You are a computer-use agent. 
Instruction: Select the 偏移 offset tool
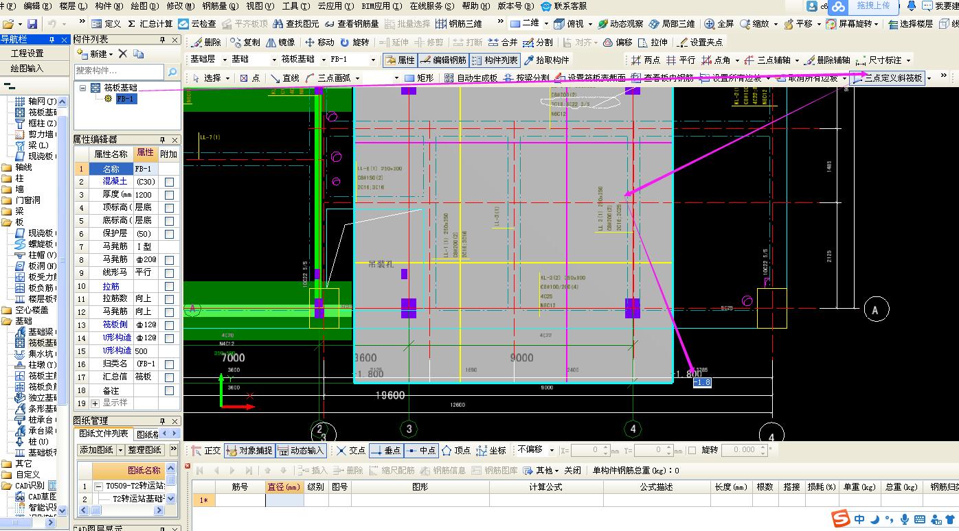[x=618, y=42]
